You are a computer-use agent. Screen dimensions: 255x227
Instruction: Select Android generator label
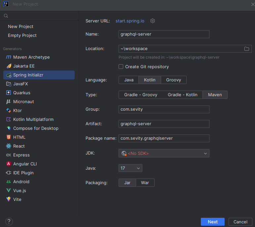[x=21, y=182]
